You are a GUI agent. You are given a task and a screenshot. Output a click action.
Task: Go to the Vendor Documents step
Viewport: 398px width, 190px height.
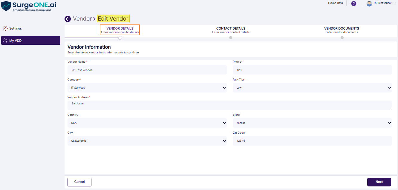[x=342, y=30]
